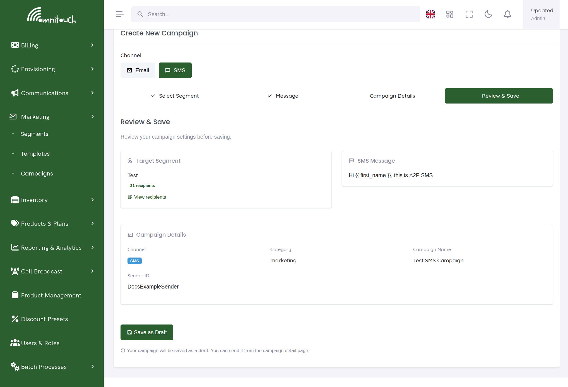Image resolution: width=568 pixels, height=387 pixels.
Task: Click the SMS Message chat icon
Action: point(351,161)
